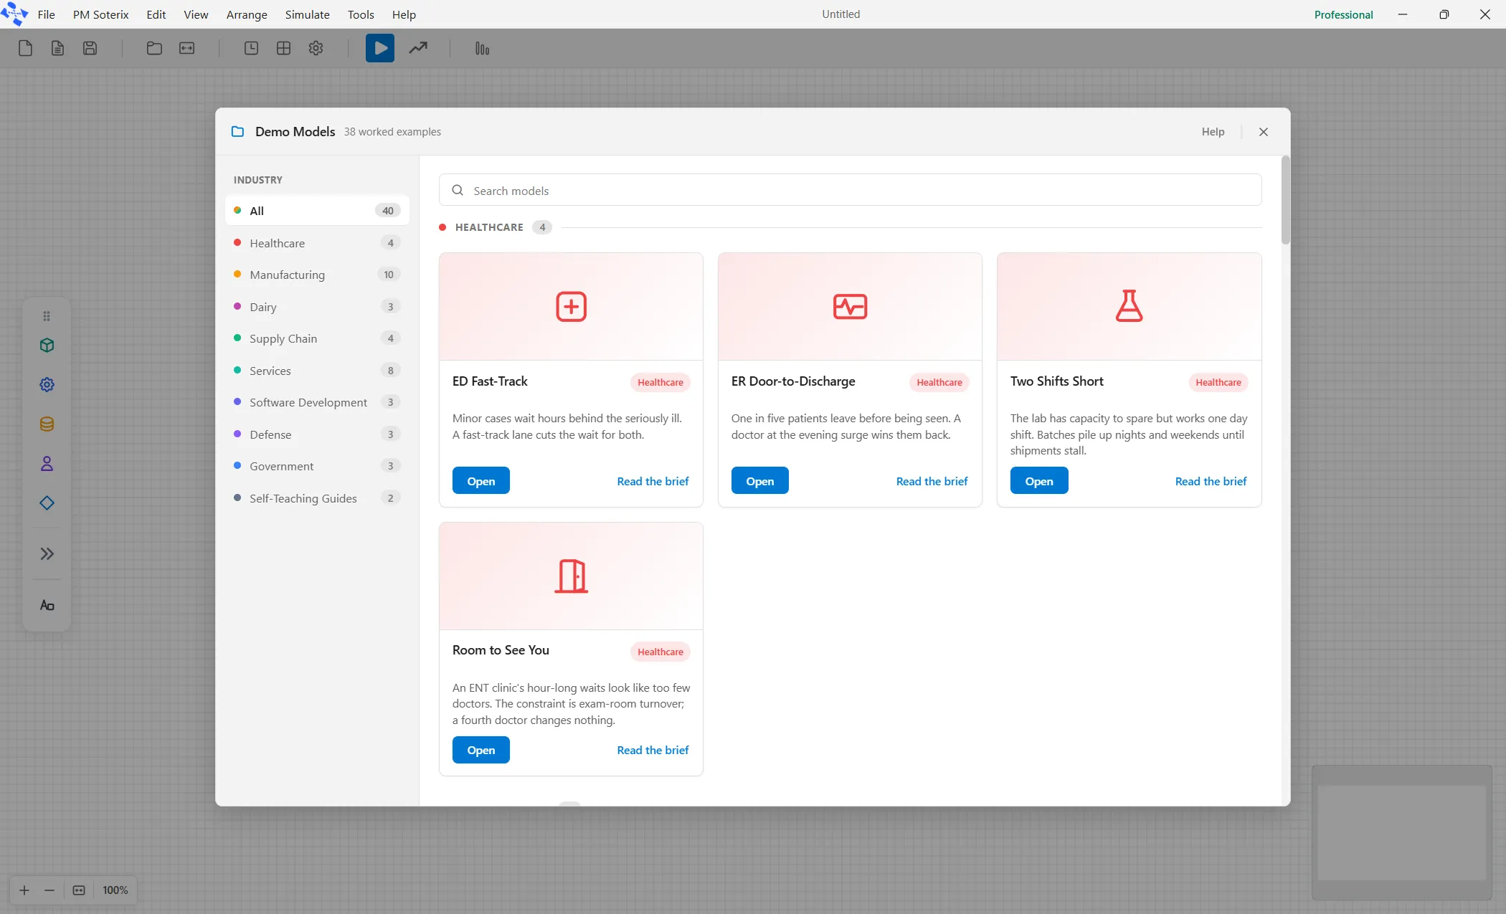Viewport: 1506px width, 914px height.
Task: Close the Demo Models dialog
Action: pos(1264,132)
